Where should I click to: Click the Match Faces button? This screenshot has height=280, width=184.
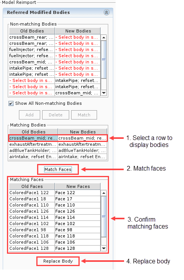pyautogui.click(x=58, y=169)
